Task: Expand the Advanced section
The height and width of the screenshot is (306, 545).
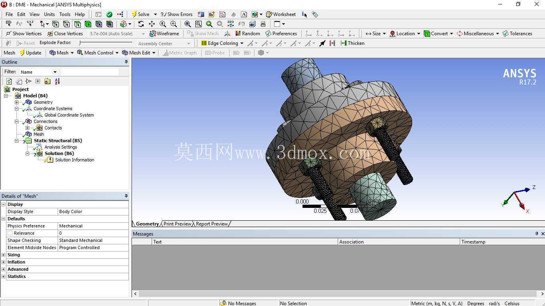Action: 4,270
